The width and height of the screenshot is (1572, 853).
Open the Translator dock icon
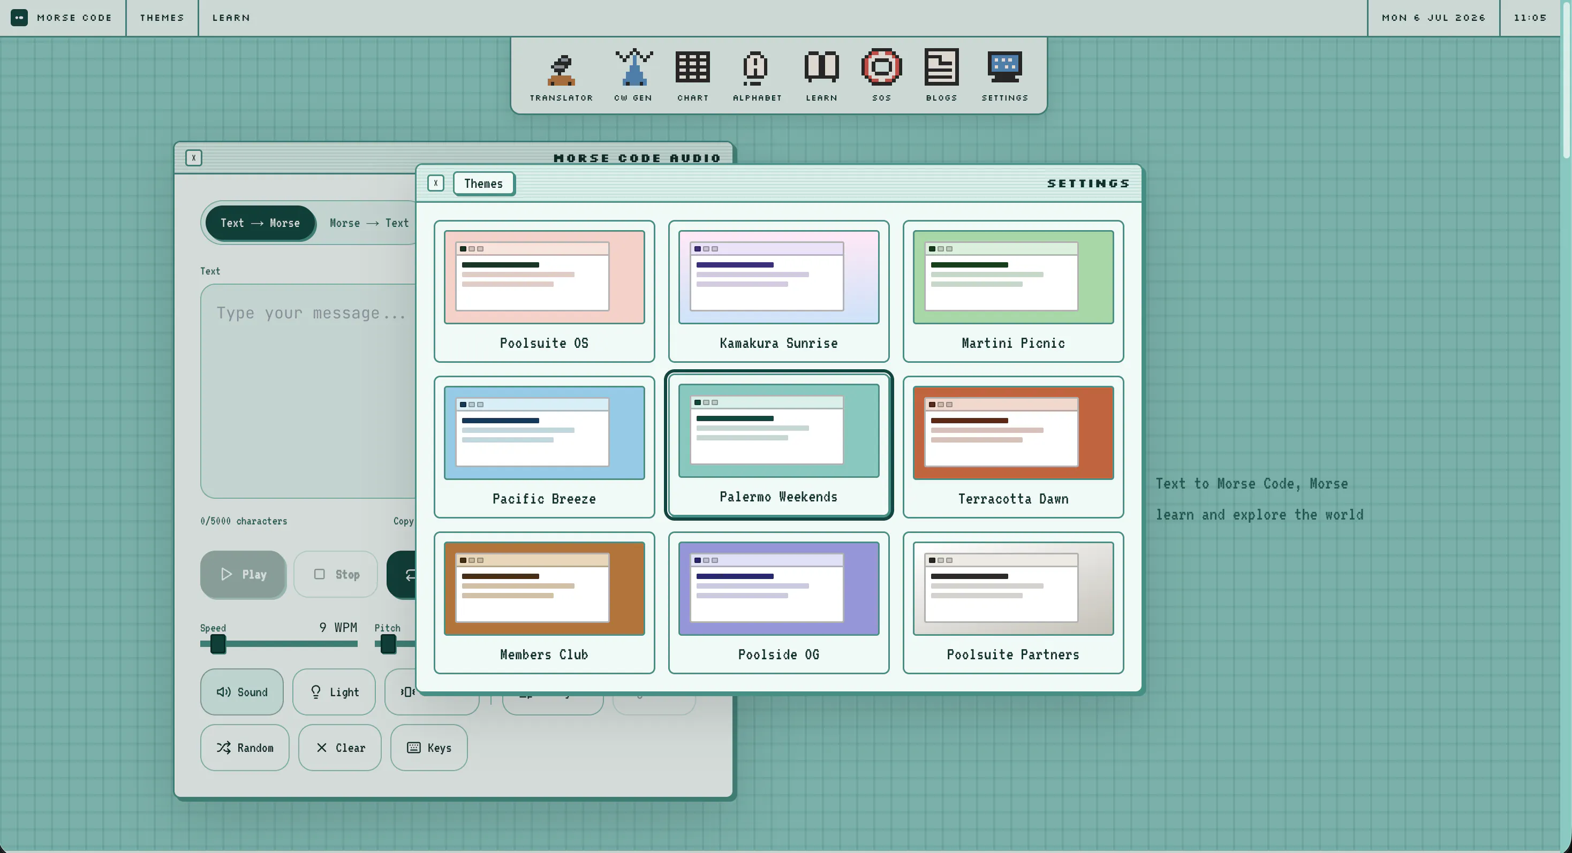(x=561, y=75)
